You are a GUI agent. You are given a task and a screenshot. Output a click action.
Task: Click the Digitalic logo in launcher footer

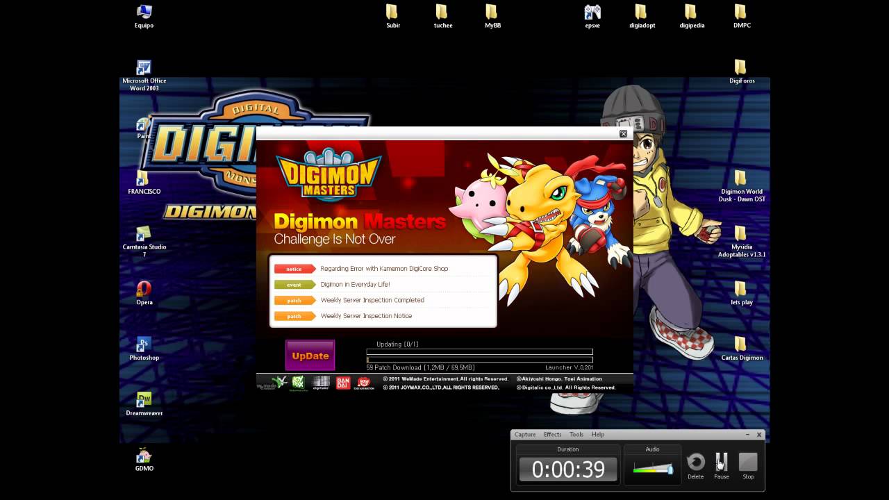tap(321, 383)
